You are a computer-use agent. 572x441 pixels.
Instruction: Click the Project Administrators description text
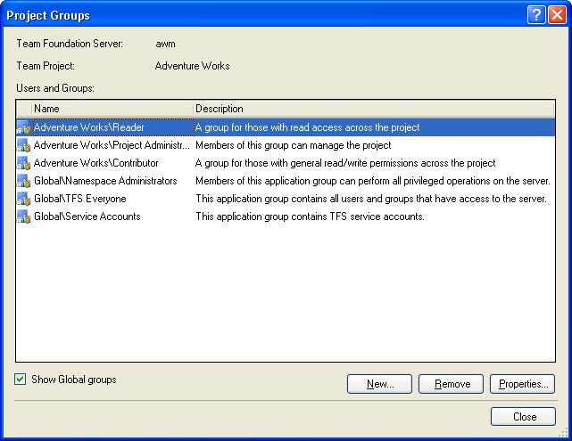click(x=293, y=146)
